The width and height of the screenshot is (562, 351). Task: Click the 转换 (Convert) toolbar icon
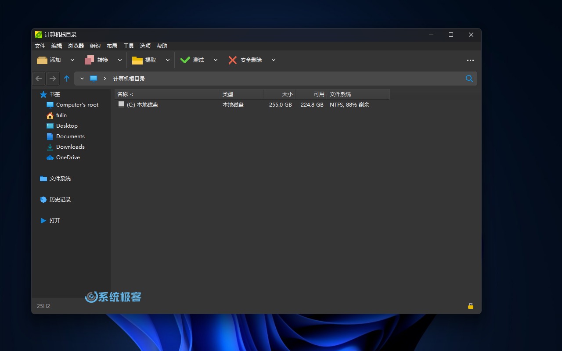click(90, 60)
